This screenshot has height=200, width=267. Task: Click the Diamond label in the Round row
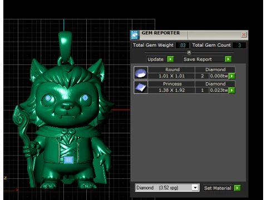[215, 69]
